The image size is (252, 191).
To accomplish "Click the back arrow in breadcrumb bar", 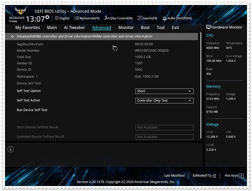I will 13,36.
